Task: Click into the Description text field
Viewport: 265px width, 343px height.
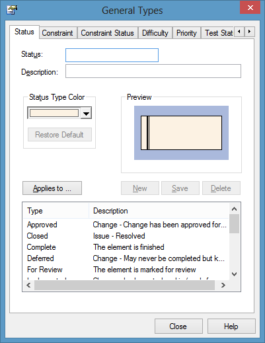Action: tap(153, 71)
